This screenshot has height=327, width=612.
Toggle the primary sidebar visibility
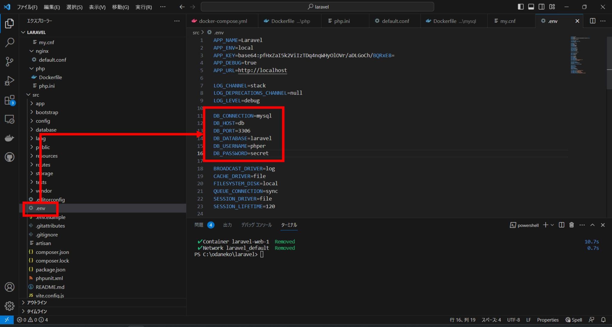[x=521, y=6]
